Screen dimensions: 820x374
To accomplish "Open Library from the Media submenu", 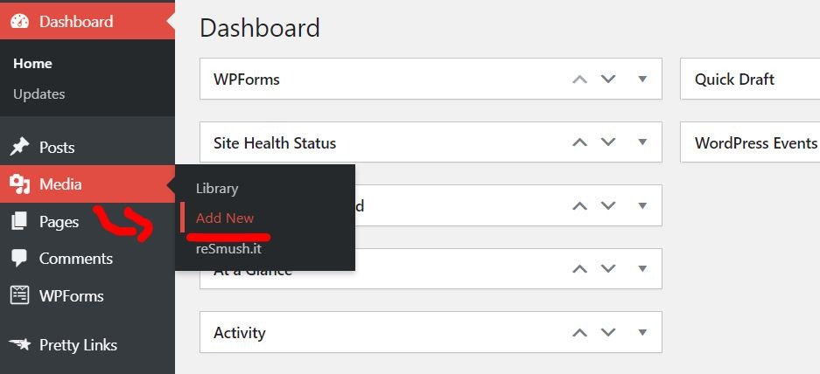I will pos(217,189).
